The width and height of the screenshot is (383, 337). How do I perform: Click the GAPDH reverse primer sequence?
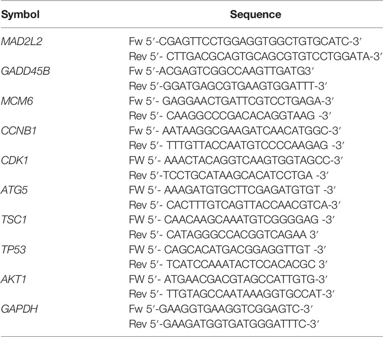tap(224, 324)
